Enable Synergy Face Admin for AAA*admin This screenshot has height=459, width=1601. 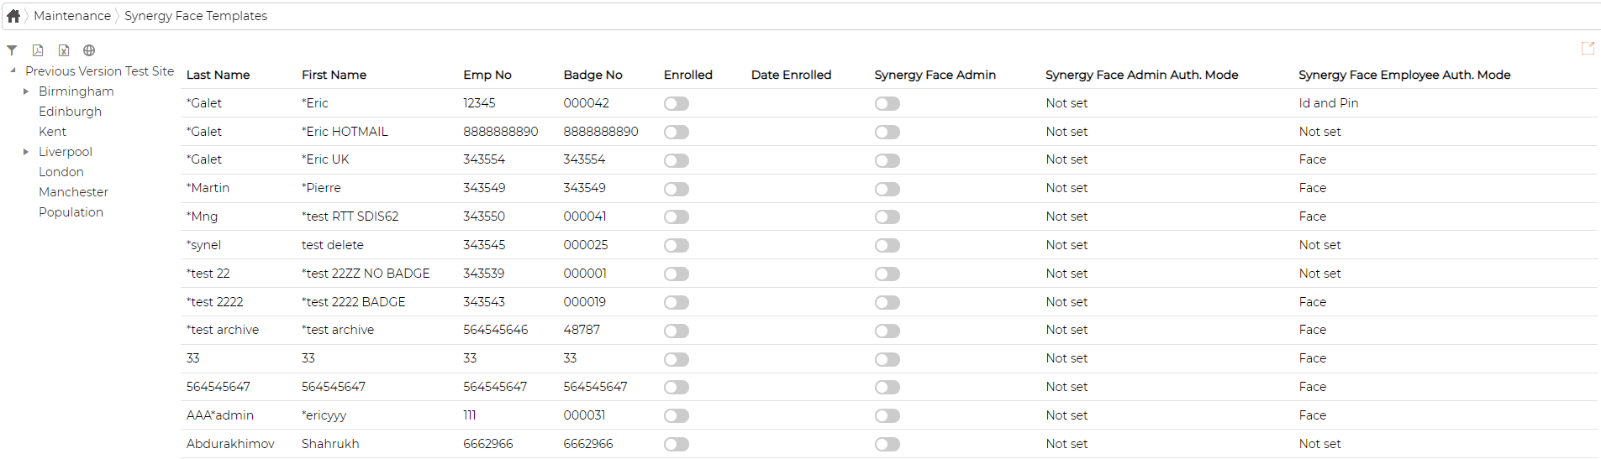(x=887, y=416)
